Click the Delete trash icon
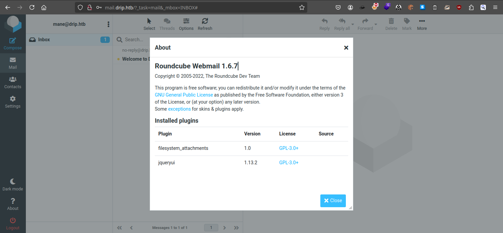The width and height of the screenshot is (503, 233). 391,21
